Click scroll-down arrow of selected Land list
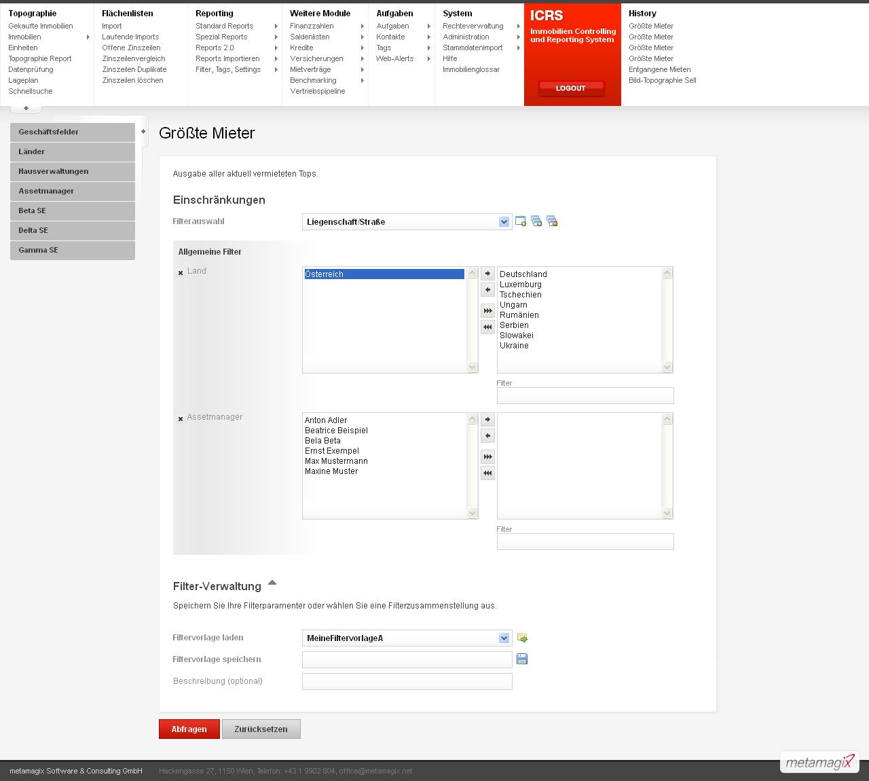This screenshot has height=781, width=869. click(473, 367)
